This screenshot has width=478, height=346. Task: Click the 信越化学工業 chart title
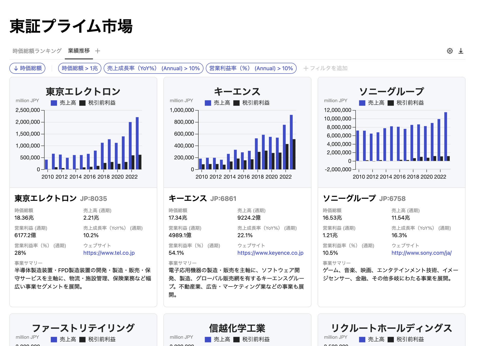coord(237,328)
